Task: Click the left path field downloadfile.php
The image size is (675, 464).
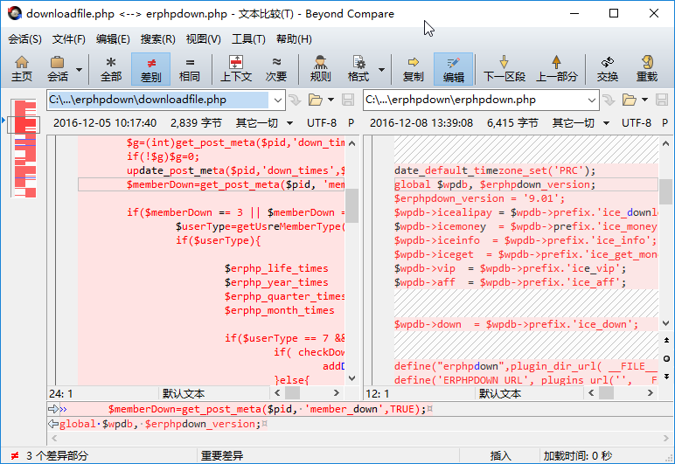Action: tap(158, 100)
